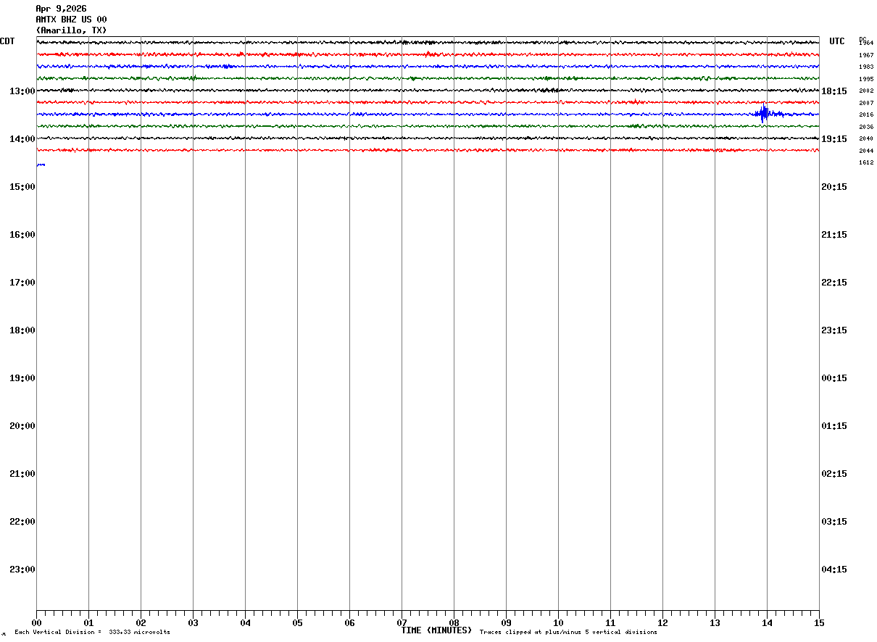Click the DC offset value '1983'
Image resolution: width=877 pixels, height=642 pixels.
coord(866,67)
